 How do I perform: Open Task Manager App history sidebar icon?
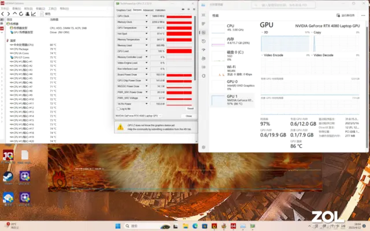click(x=203, y=41)
